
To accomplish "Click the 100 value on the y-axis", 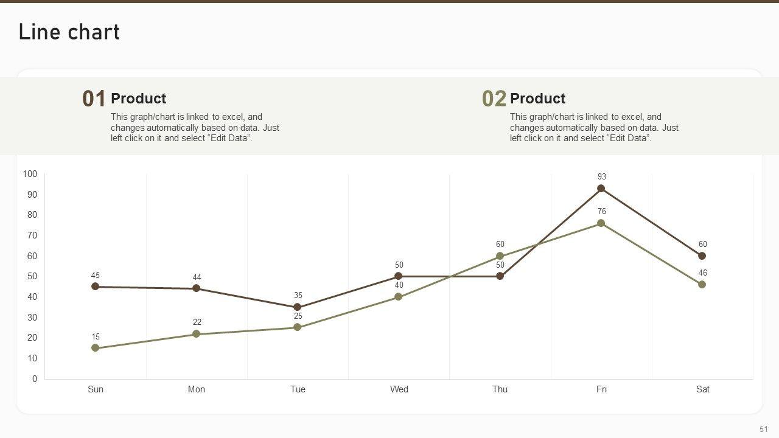I will coord(30,175).
